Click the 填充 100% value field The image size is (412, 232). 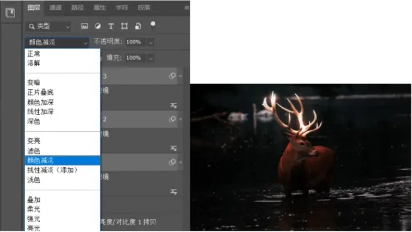tap(135, 58)
